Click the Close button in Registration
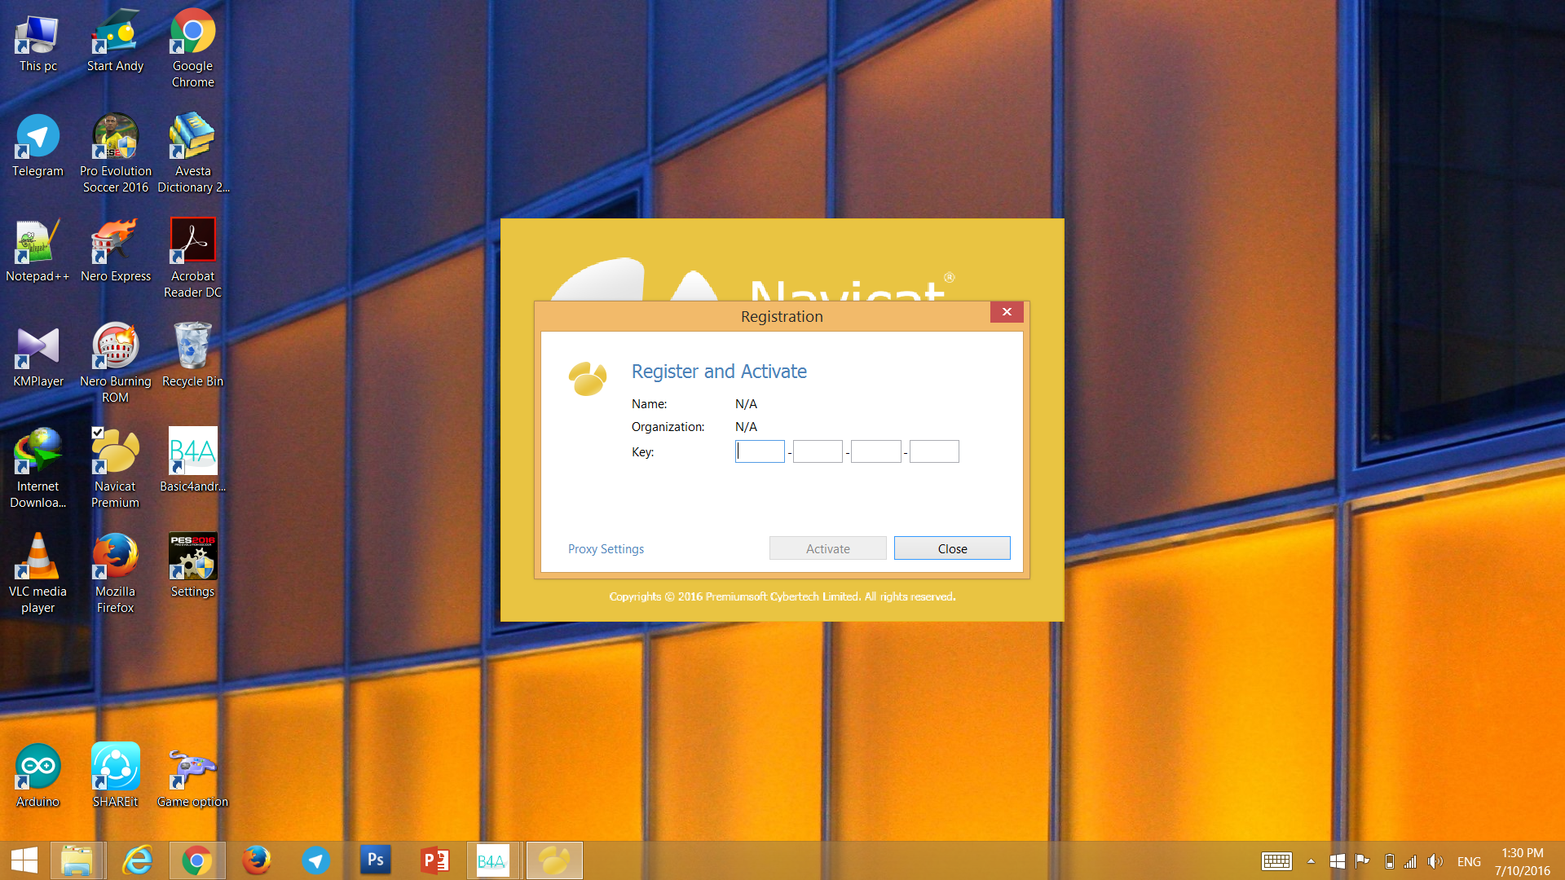Screen dimensions: 1565x880 click(x=951, y=548)
